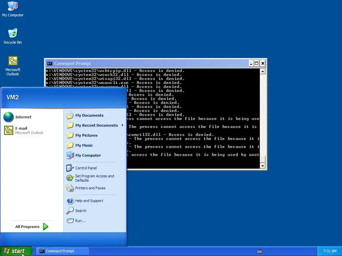Open the Command Prompt title bar system icon
The height and width of the screenshot is (256, 342).
point(49,64)
